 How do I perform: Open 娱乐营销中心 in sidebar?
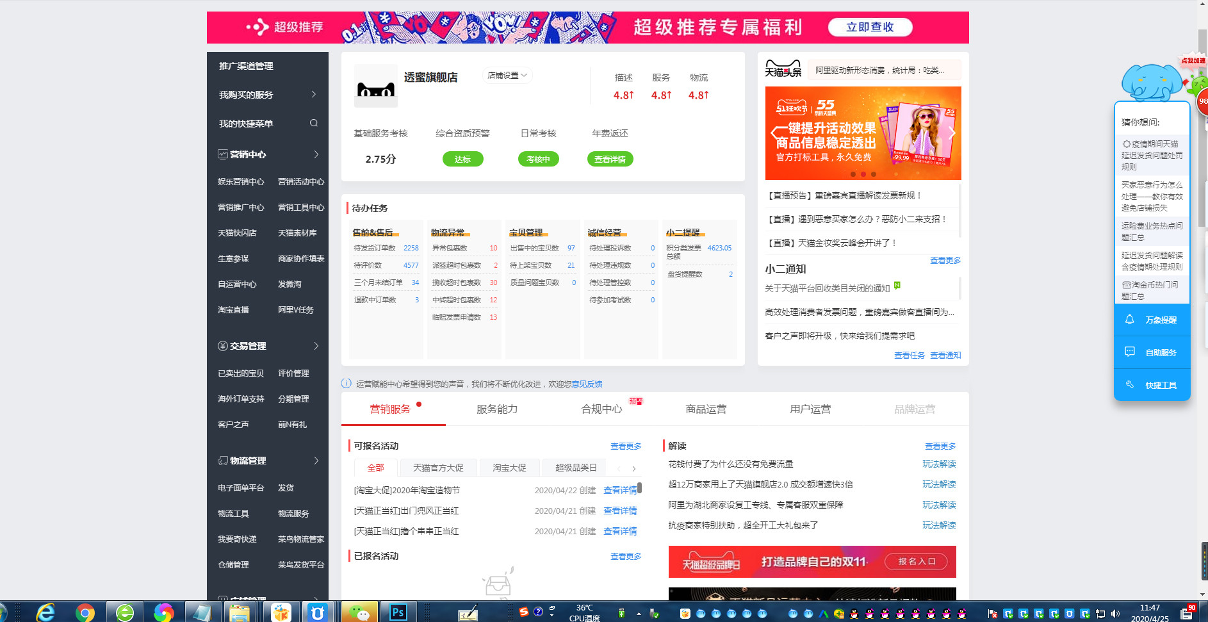(241, 182)
